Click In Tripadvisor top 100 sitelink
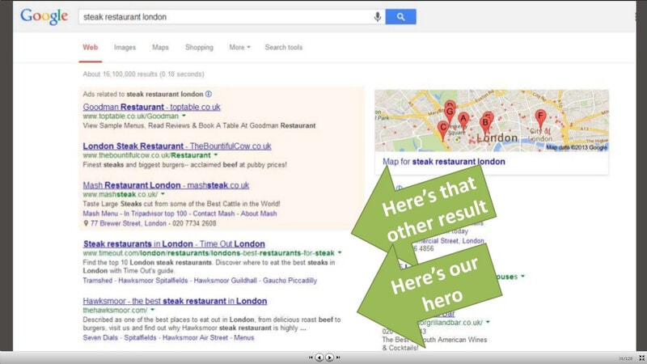The width and height of the screenshot is (647, 364). pos(155,214)
